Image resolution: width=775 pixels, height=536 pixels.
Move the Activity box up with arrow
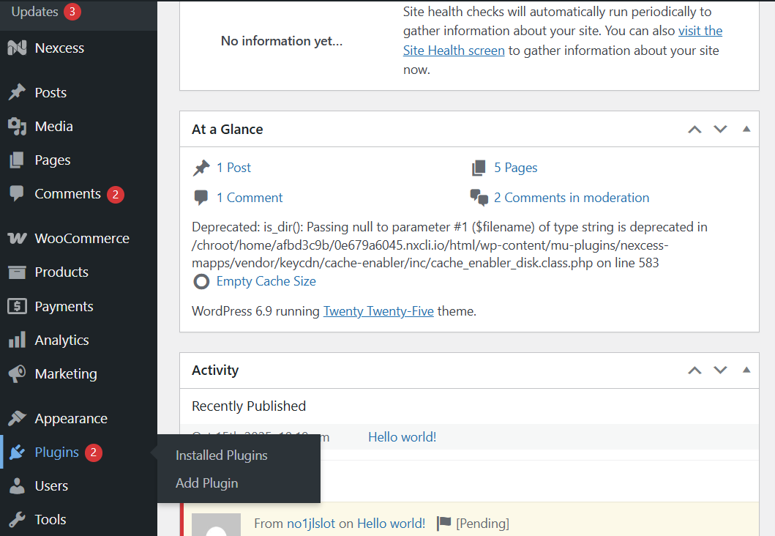pyautogui.click(x=694, y=370)
